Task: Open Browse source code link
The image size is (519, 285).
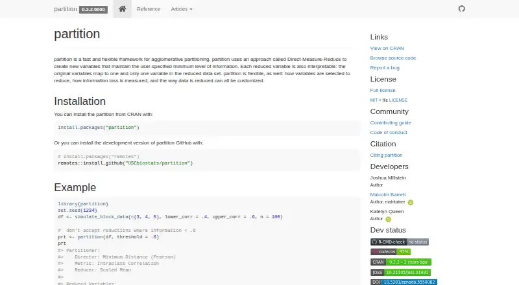Action: [x=393, y=58]
